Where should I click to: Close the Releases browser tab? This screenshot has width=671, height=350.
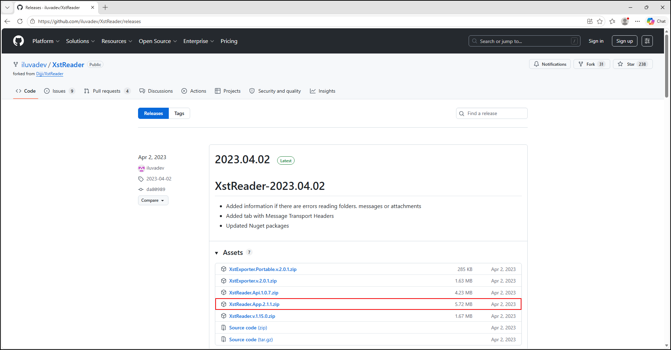click(93, 7)
